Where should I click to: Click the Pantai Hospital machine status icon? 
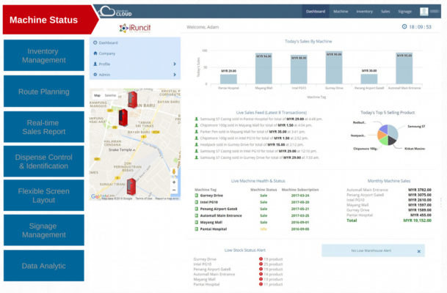click(x=197, y=229)
